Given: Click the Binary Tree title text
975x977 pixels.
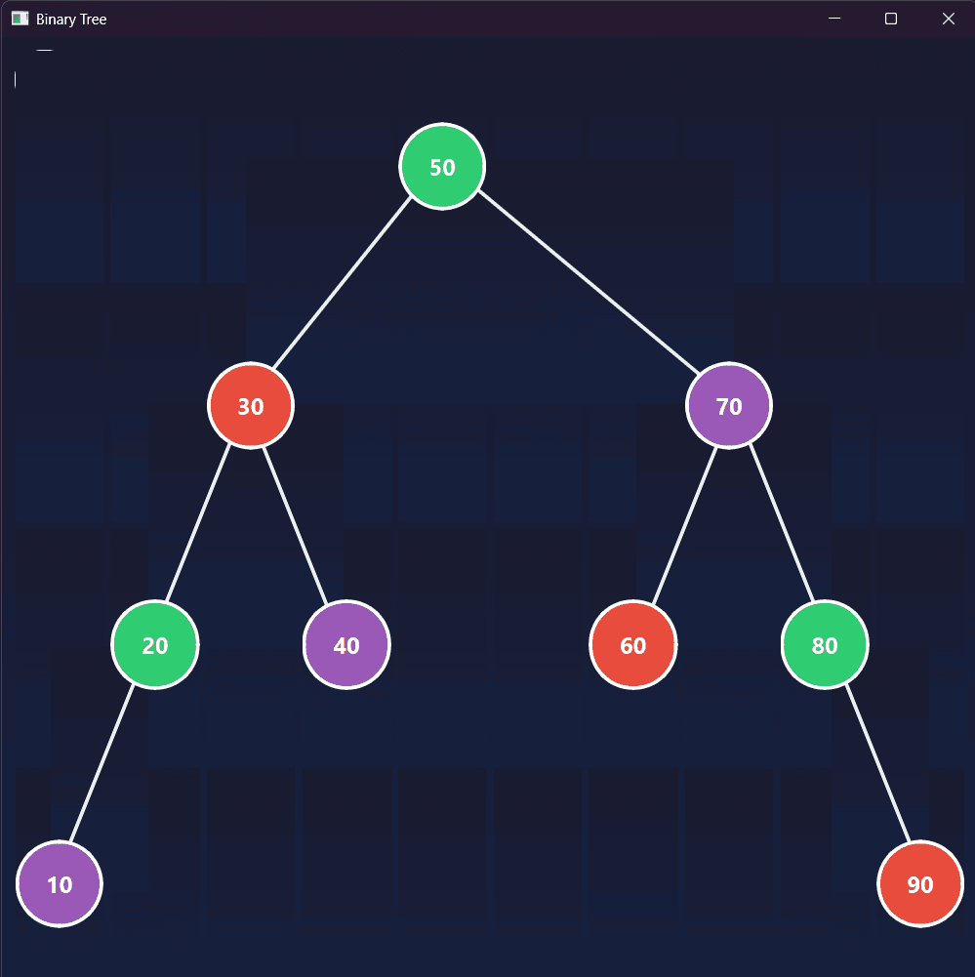Looking at the screenshot, I should (x=71, y=20).
